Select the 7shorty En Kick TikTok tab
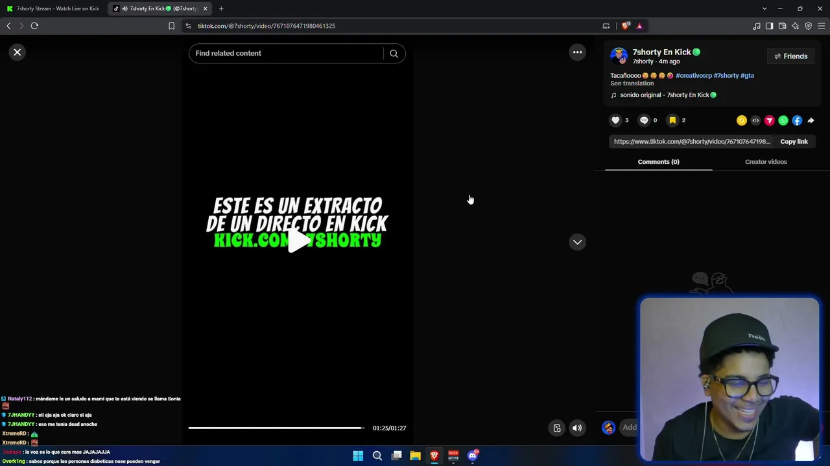The image size is (830, 466). point(159,8)
